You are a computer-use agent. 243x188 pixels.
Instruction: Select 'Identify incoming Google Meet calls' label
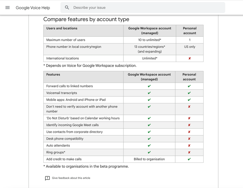pos(72,125)
